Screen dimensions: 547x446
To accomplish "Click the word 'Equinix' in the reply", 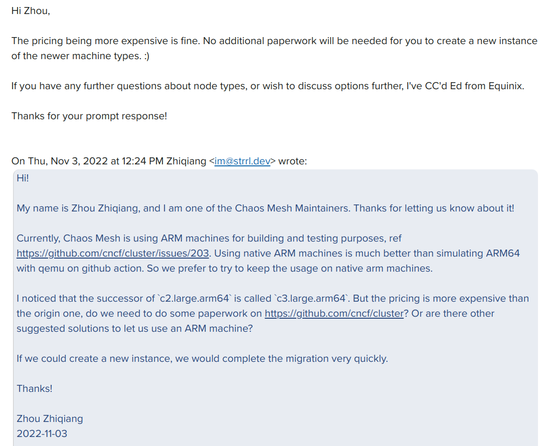I will (505, 86).
